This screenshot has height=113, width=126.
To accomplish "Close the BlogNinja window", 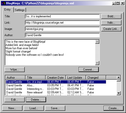I will [x=122, y=3].
